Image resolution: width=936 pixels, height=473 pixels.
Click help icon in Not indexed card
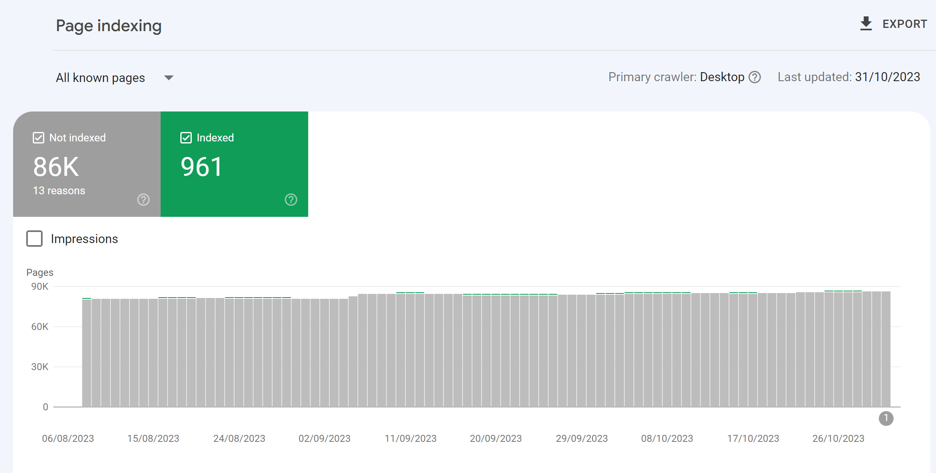pos(143,200)
